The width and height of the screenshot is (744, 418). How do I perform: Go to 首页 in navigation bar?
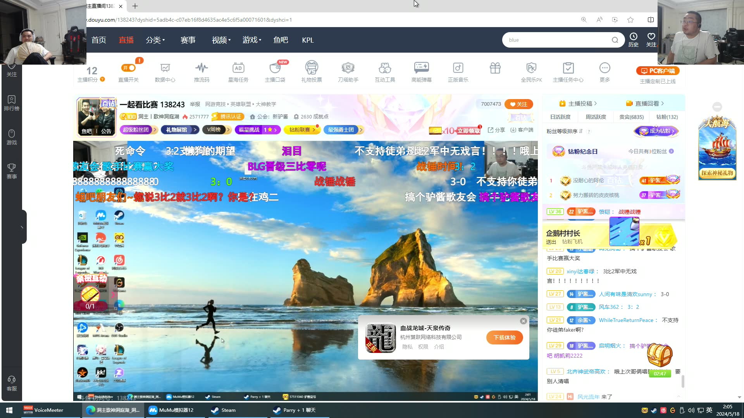point(99,40)
